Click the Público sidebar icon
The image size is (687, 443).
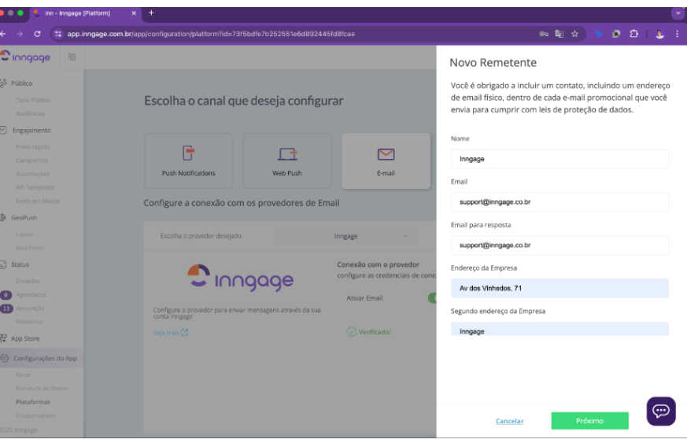coord(3,83)
